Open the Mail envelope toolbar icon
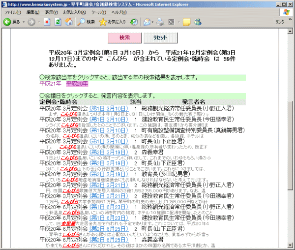Screen dimensions: 295x250 [147, 22]
